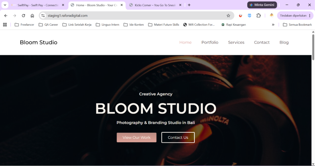Viewport: 315px width, 166px height.
Task: Click the View Our Work button
Action: pos(137,137)
